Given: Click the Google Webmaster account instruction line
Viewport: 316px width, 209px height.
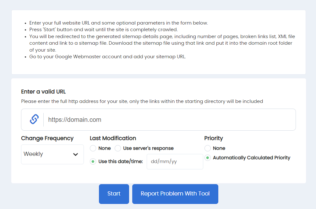Looking at the screenshot, I should (107, 57).
